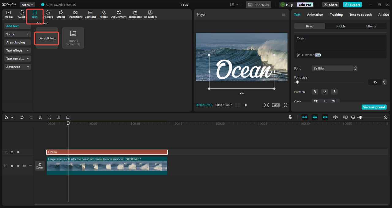Click the Split clip tool
The width and height of the screenshot is (392, 208).
[x=40, y=117]
